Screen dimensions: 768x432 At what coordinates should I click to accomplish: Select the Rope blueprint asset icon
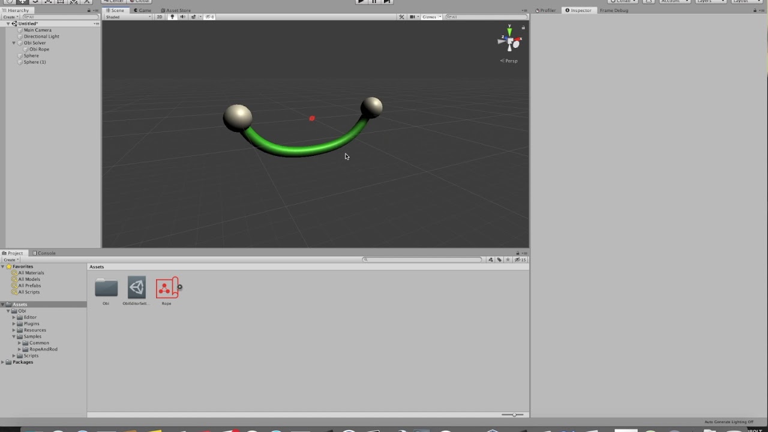coord(166,288)
